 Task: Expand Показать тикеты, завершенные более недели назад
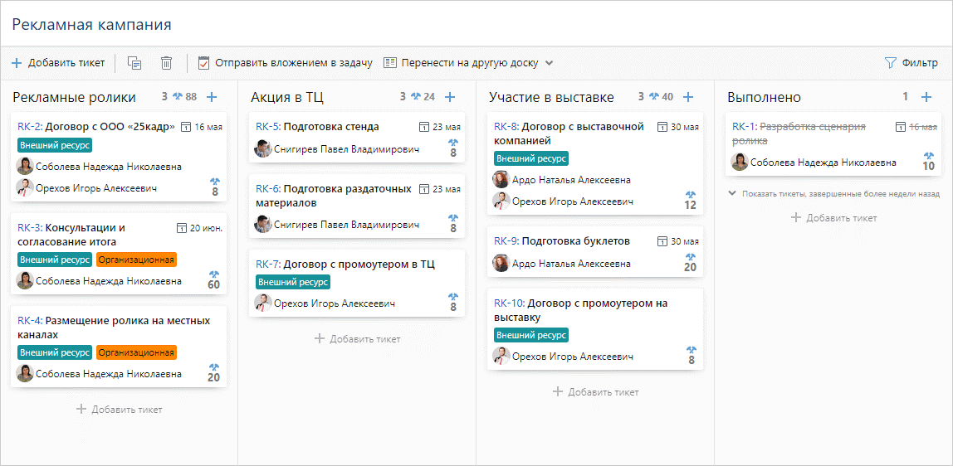833,193
